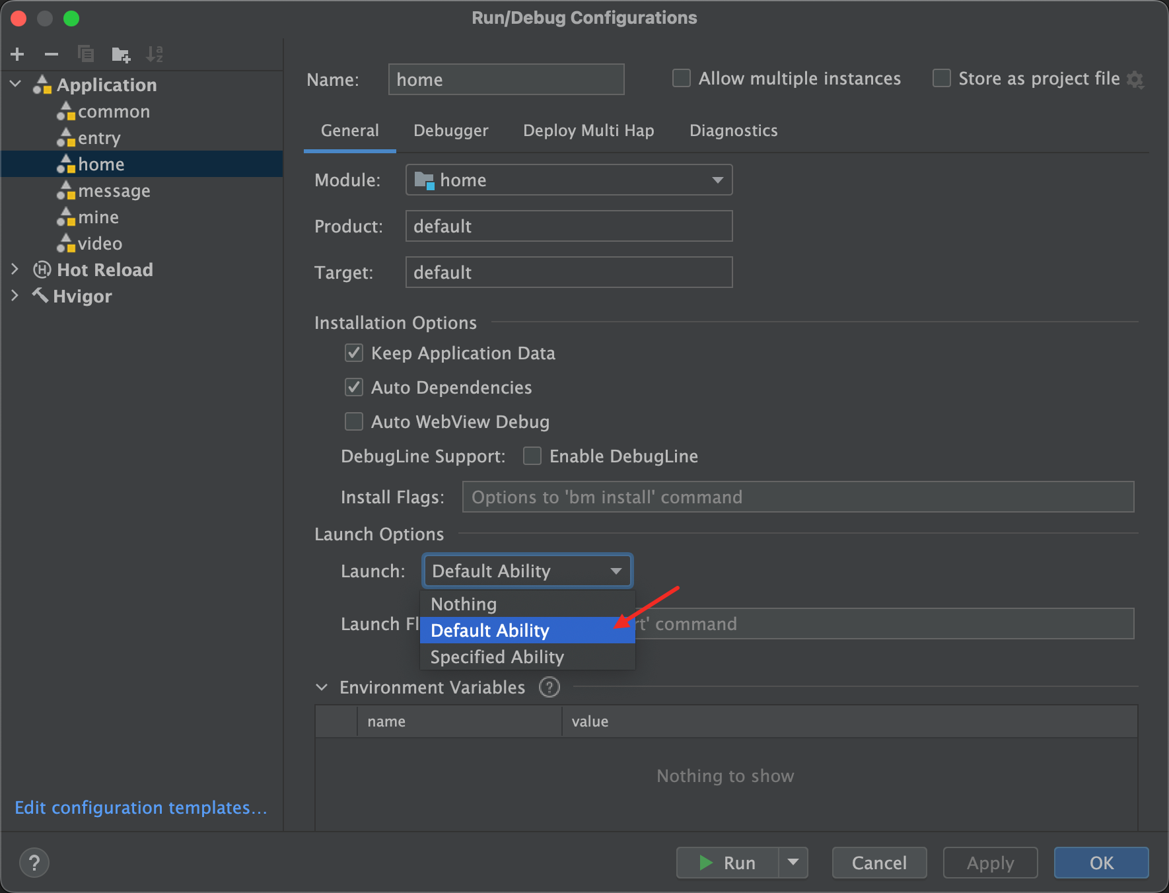Viewport: 1169px width, 893px height.
Task: Click the bottom-left help question mark
Action: [x=34, y=863]
